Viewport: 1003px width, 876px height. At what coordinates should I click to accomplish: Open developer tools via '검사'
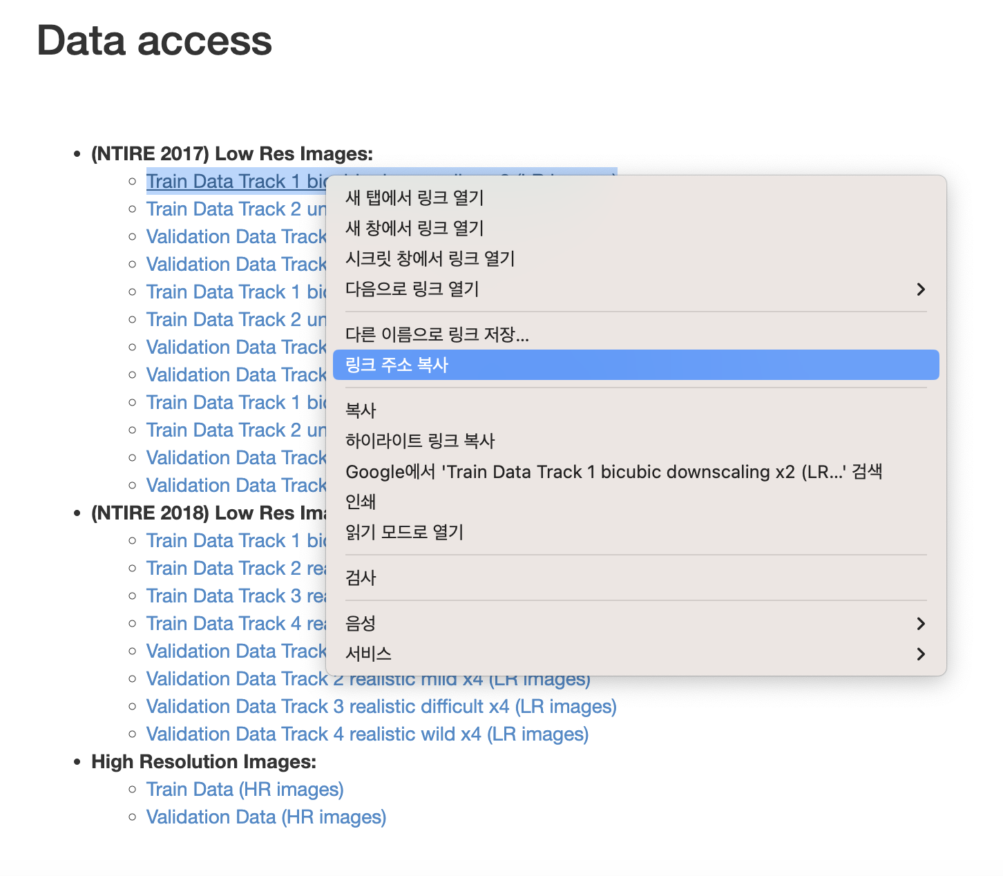[x=636, y=578]
